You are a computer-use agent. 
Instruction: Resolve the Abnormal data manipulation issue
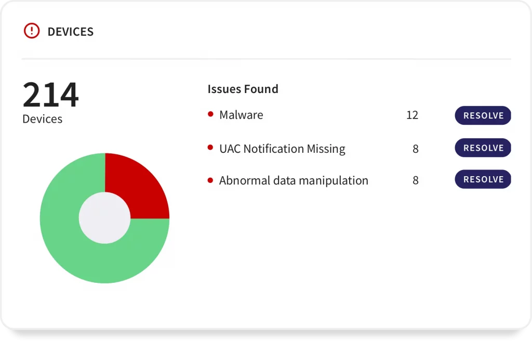point(483,179)
